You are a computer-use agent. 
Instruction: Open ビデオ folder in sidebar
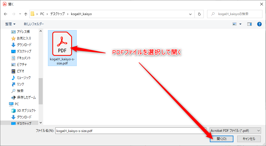pos(18,71)
